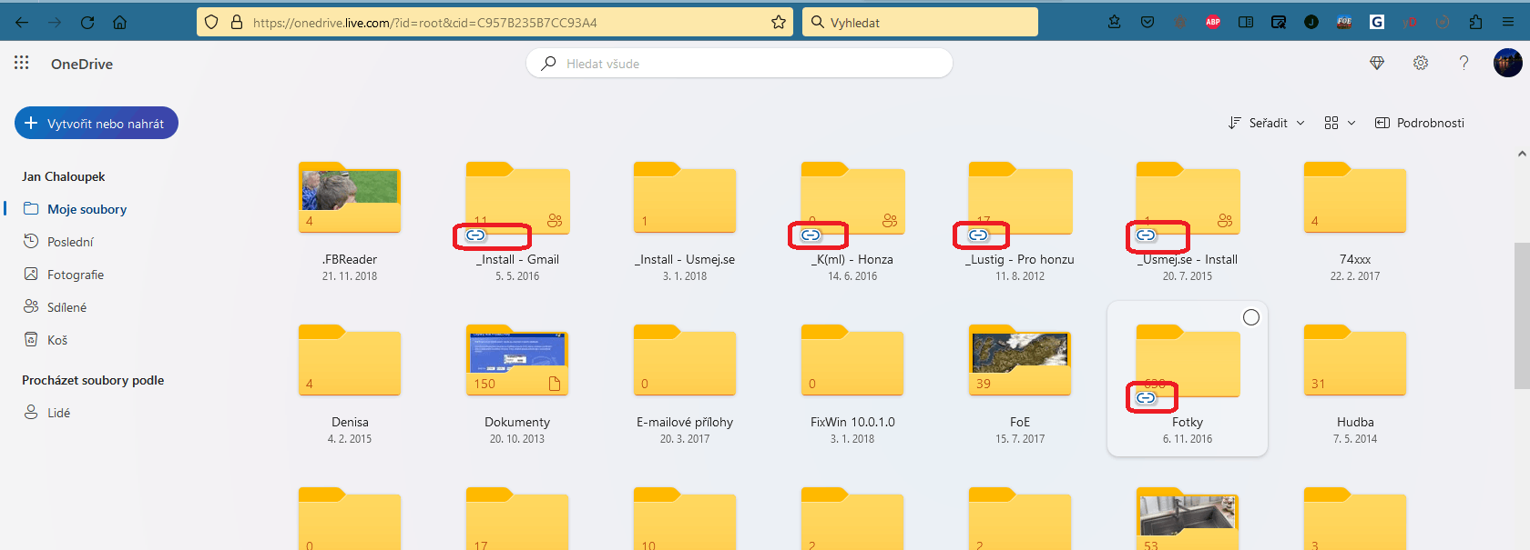Show site security padlock info
Screen dimensions: 1530x550
pos(237,22)
